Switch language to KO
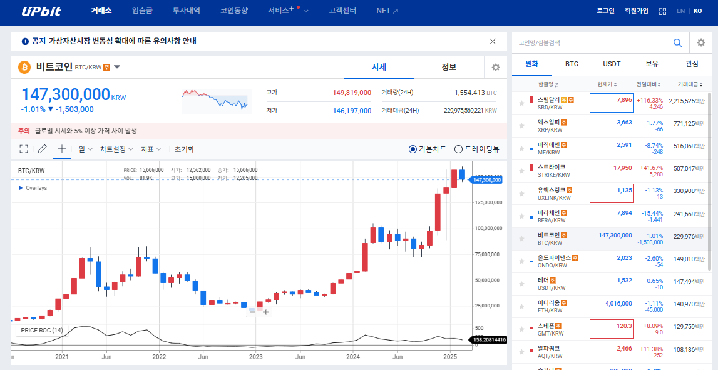 [x=697, y=11]
